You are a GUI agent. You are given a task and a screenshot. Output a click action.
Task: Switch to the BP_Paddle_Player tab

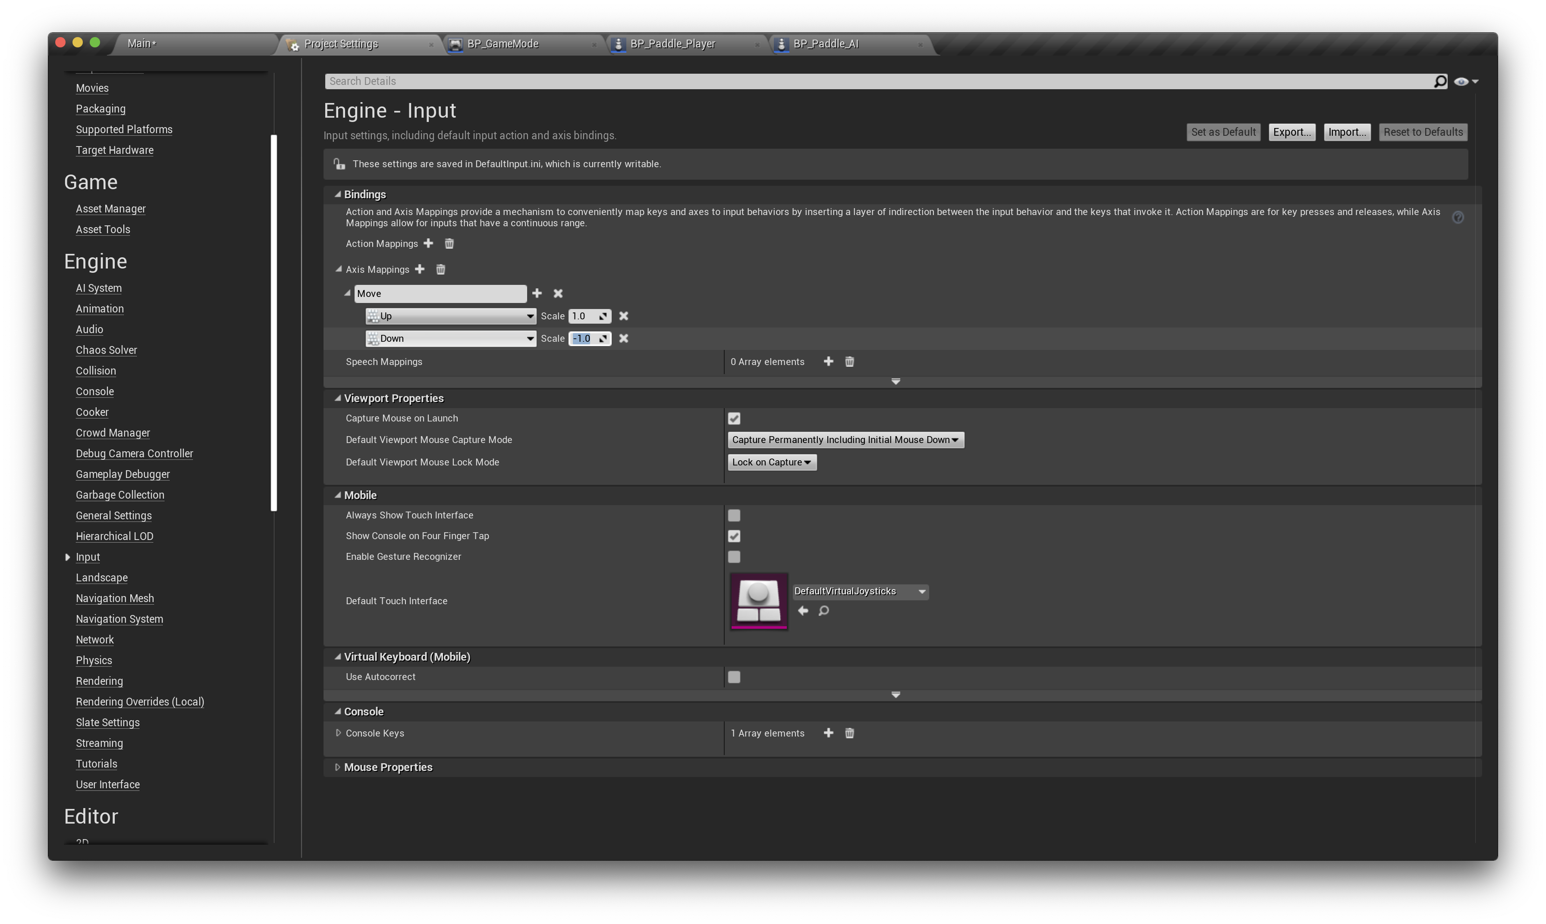point(672,44)
